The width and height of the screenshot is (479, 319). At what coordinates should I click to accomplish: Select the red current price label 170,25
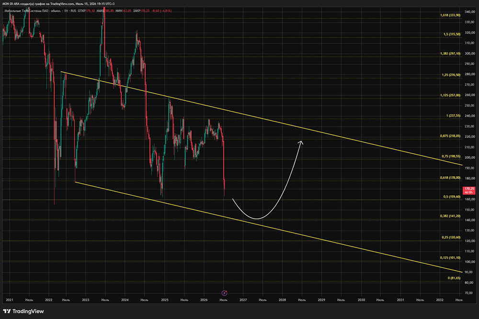click(469, 191)
